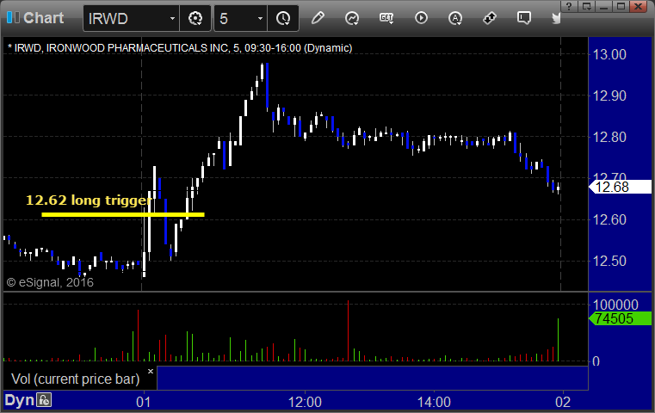Click the 12.50 price axis label
The width and height of the screenshot is (655, 413).
pos(609,261)
